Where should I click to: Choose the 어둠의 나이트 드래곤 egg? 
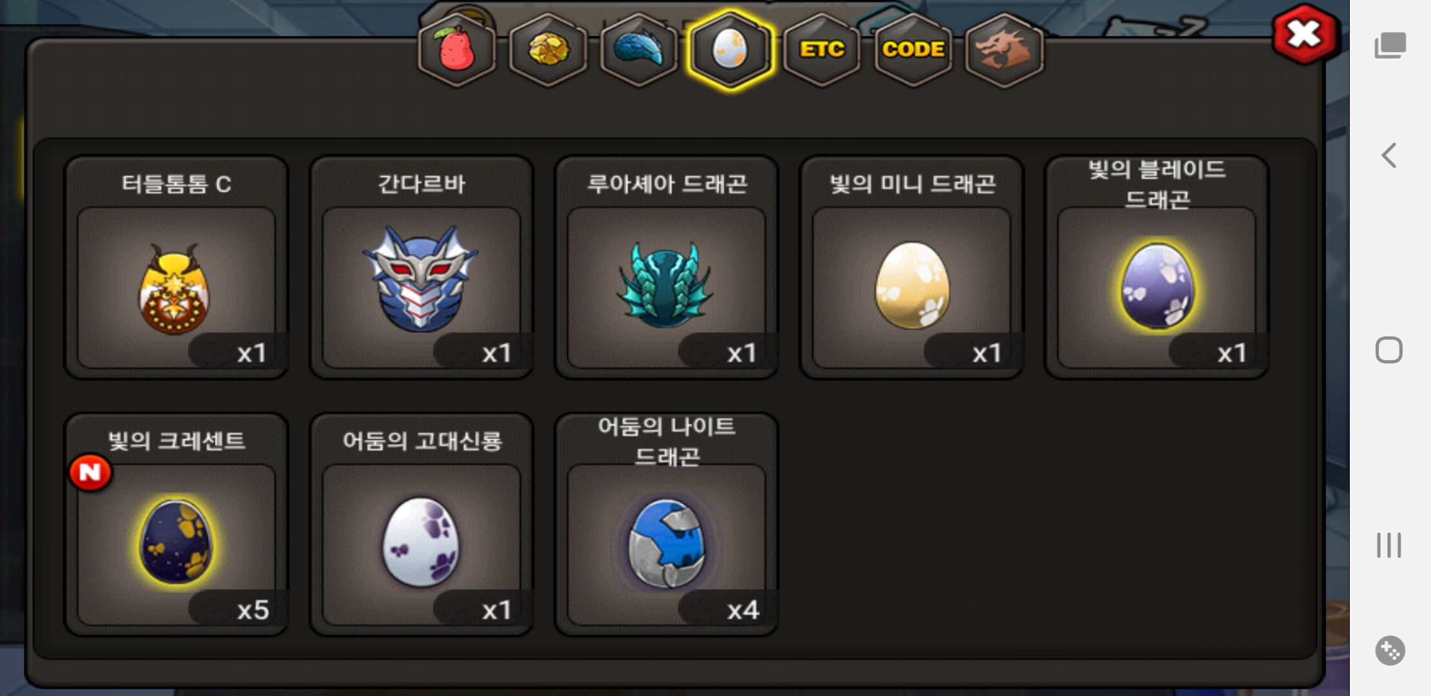667,525
